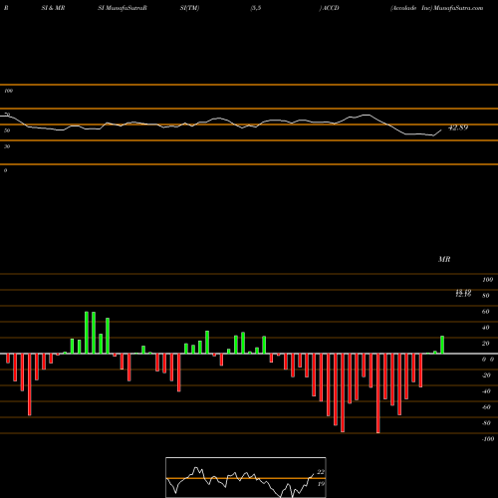Image resolution: width=498 pixels, height=498 pixels.
Task: Click the 12.16 value beside MR axis
Action: (x=463, y=294)
